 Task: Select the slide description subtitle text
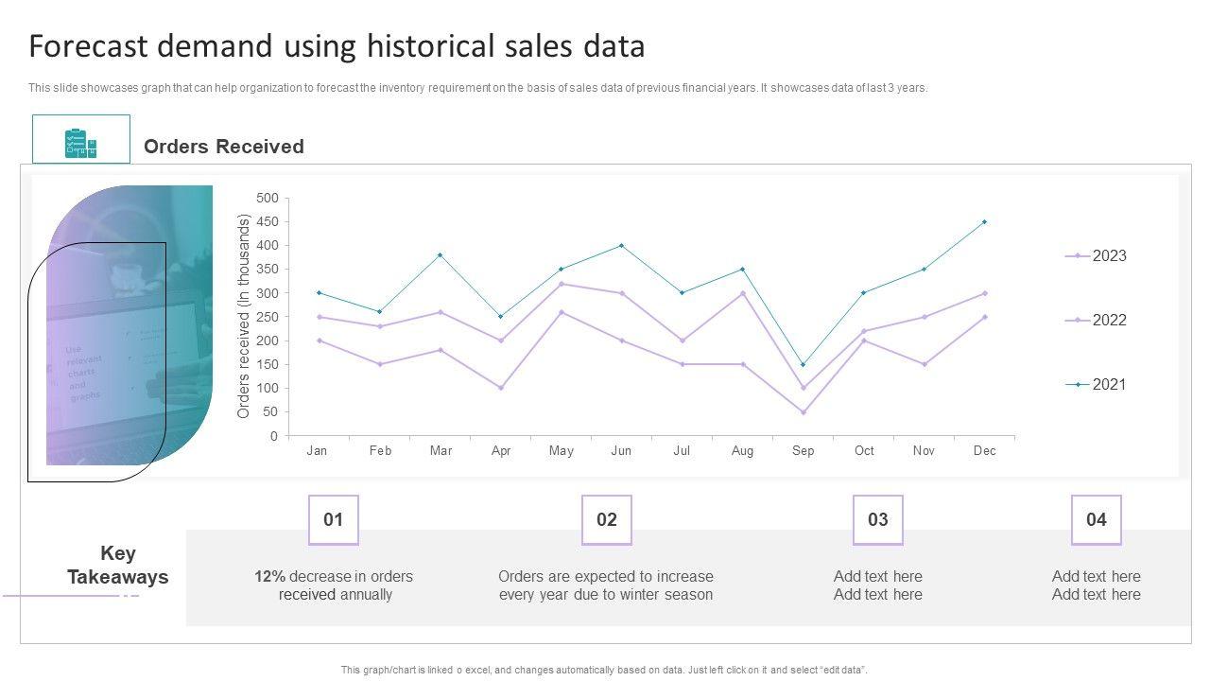pyautogui.click(x=477, y=88)
